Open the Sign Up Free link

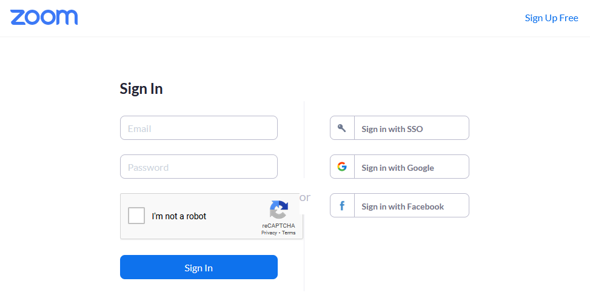(x=551, y=18)
